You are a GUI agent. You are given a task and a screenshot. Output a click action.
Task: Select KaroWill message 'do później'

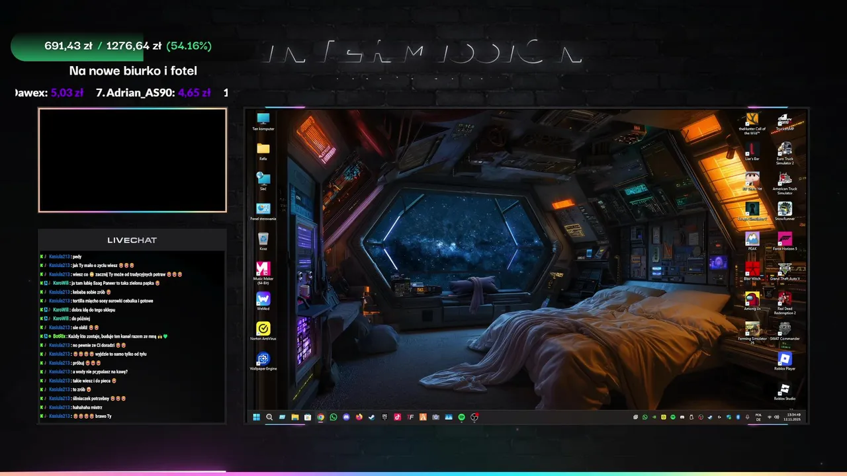tap(65, 319)
